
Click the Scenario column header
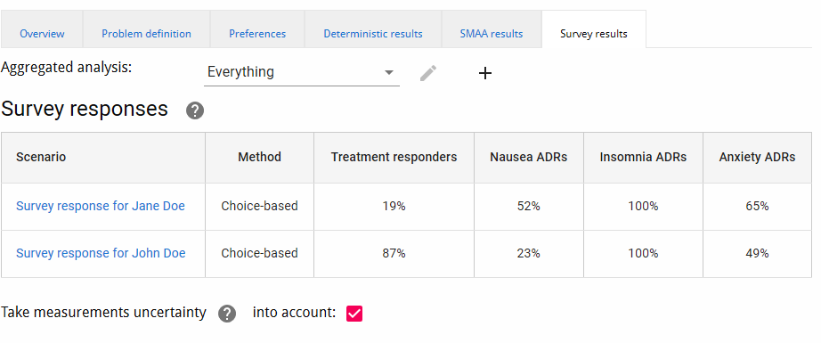pos(103,157)
